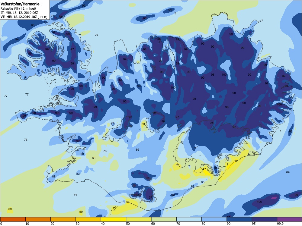302x226 pixels.
Task: Pick the 60–70 pale green legend swatch
Action: 164,219
